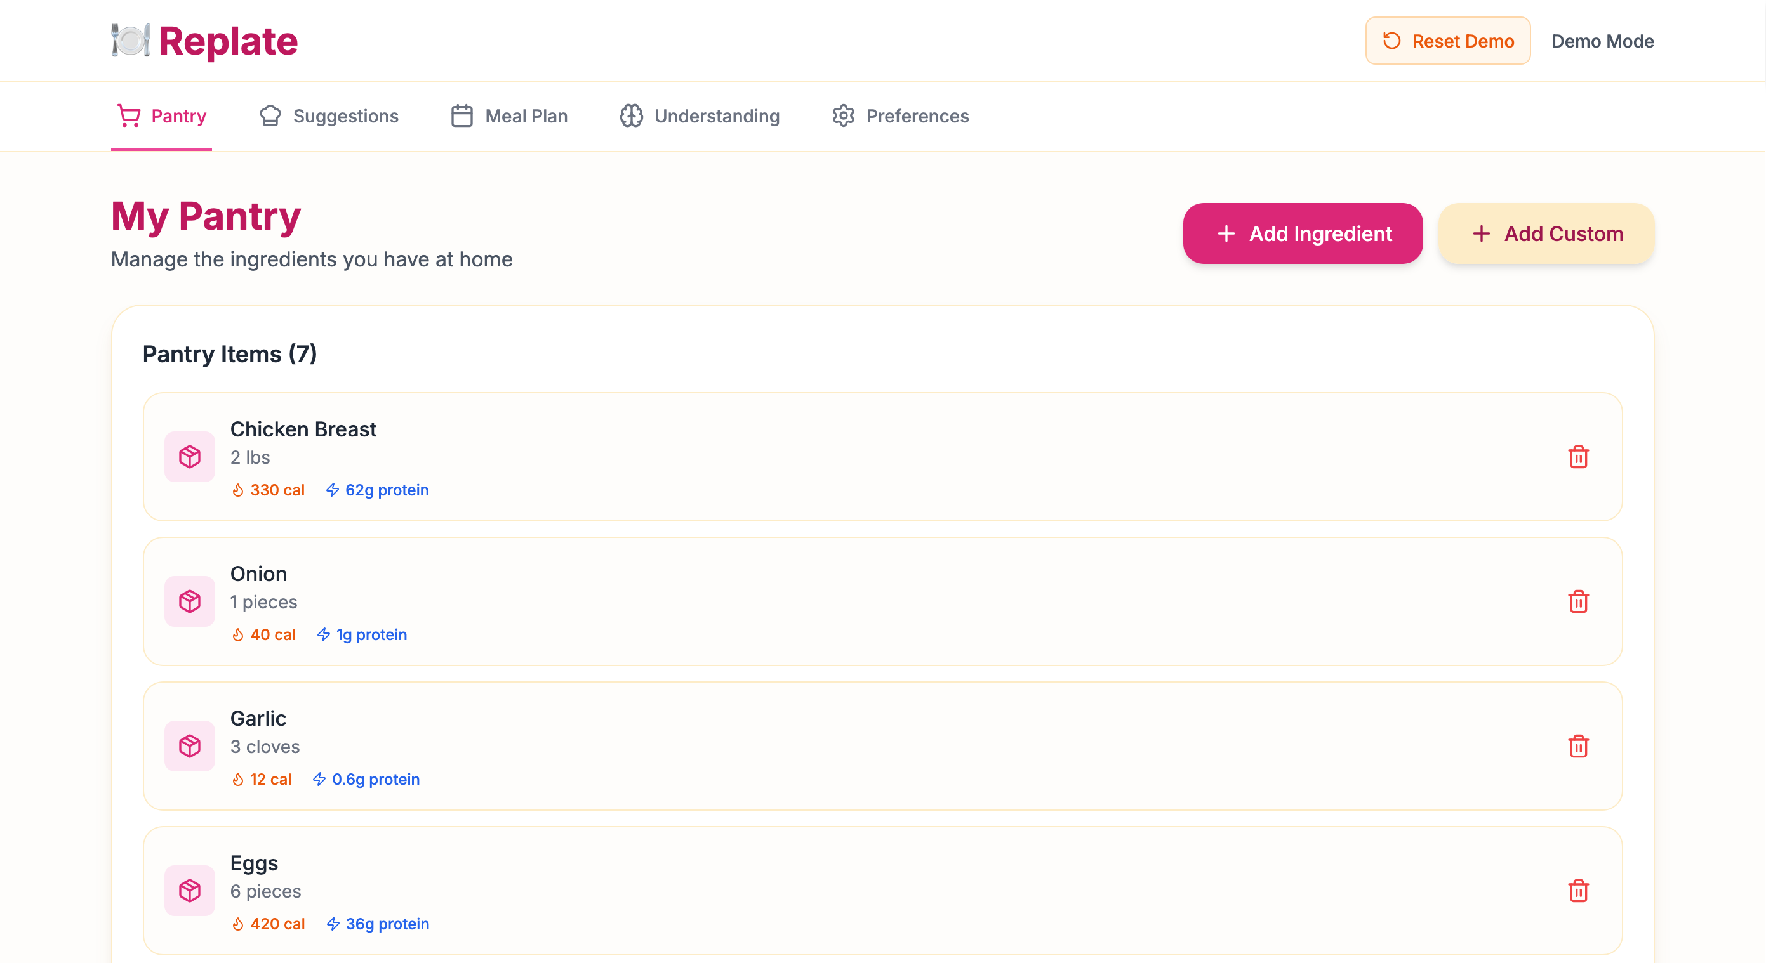Screen dimensions: 1766x963
Task: Click the Demo Mode label
Action: pyautogui.click(x=1602, y=41)
